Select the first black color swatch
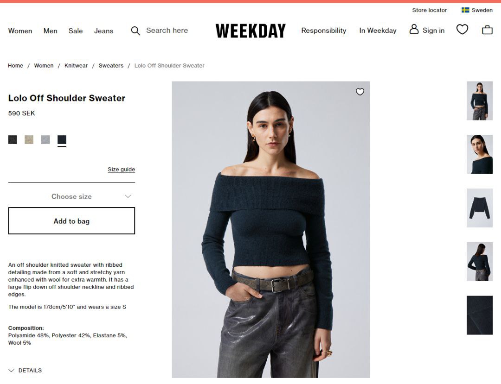The height and width of the screenshot is (384, 501). click(x=13, y=140)
